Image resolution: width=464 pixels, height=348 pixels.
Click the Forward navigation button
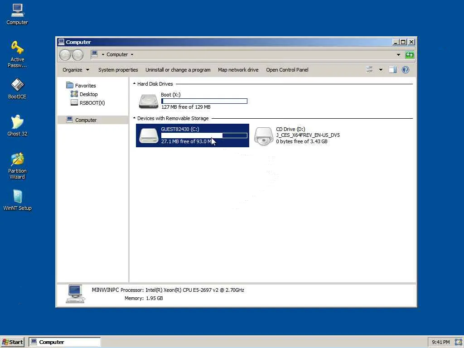pyautogui.click(x=78, y=55)
